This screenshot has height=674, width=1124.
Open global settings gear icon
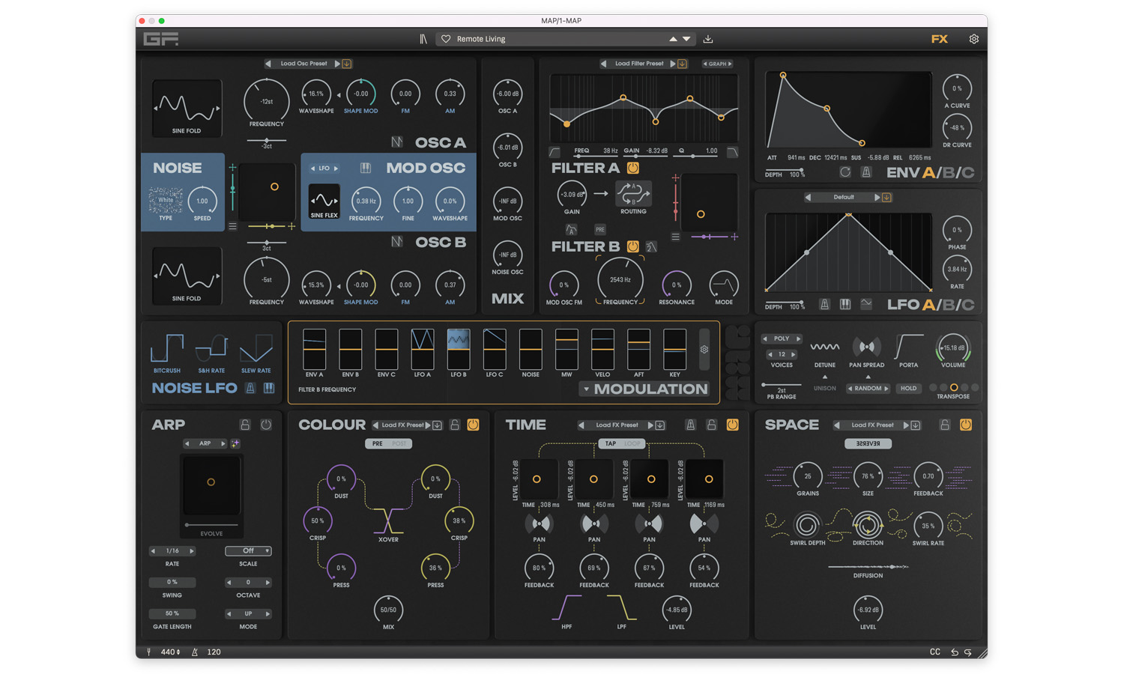pyautogui.click(x=973, y=39)
